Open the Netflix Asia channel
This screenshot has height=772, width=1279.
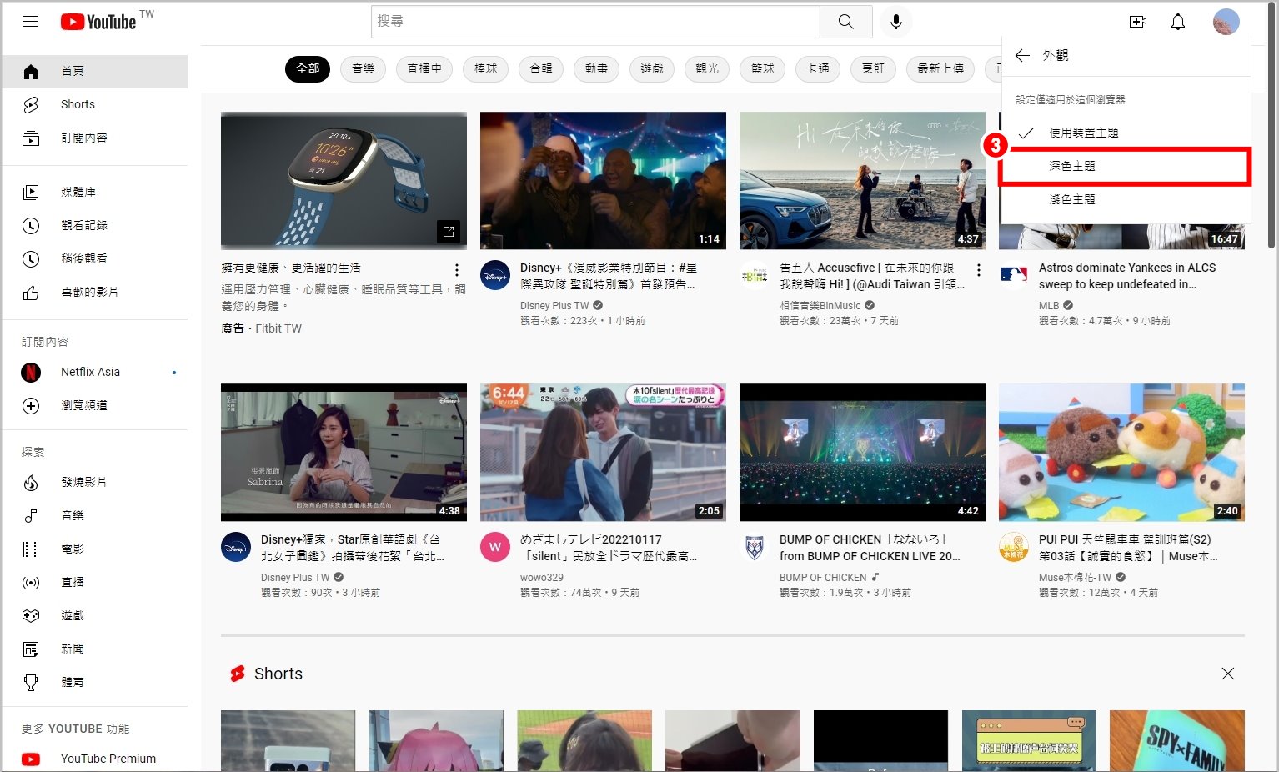pos(94,372)
